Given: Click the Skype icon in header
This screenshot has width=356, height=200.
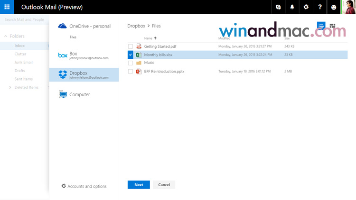Looking at the screenshot, I should click(278, 7).
